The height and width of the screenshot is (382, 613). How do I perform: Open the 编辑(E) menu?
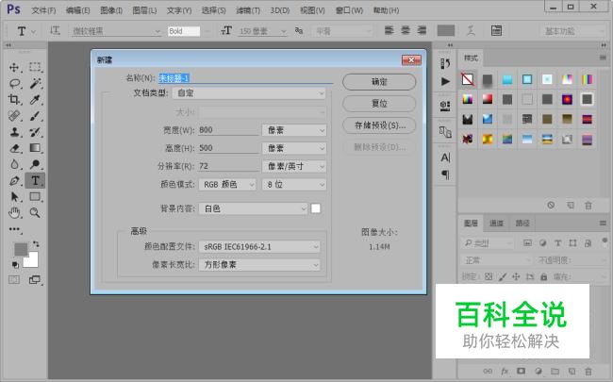(77, 10)
